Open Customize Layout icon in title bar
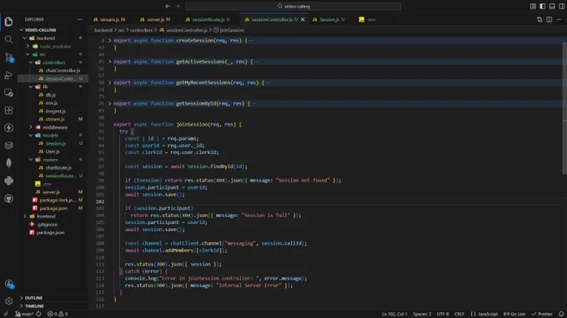 click(533, 6)
